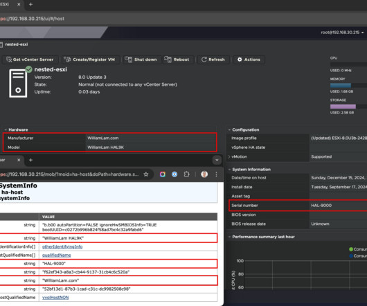Select Model value WilliamLam HAL9K
The height and width of the screenshot is (306, 367).
(x=105, y=147)
